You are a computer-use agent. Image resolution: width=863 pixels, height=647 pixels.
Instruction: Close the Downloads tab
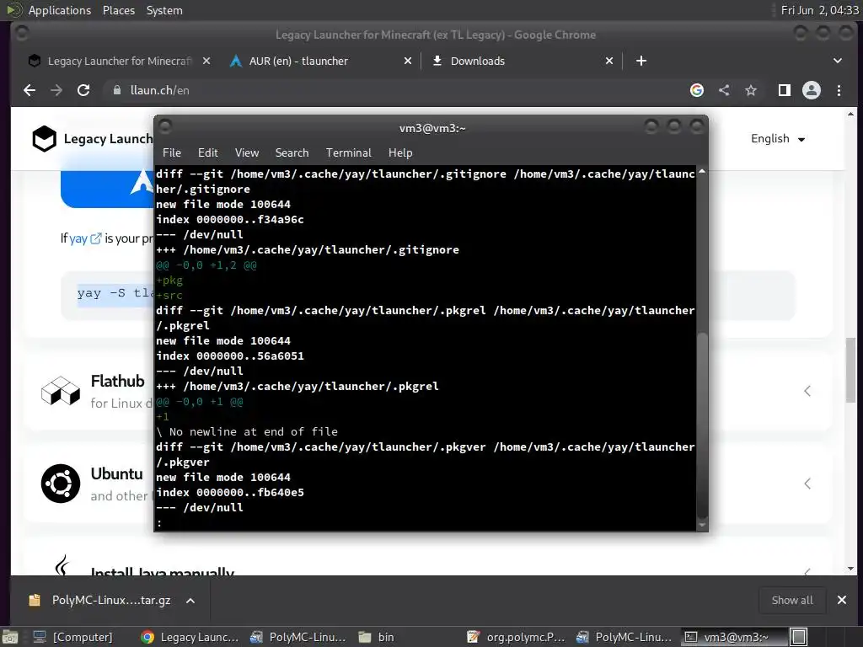coord(609,61)
